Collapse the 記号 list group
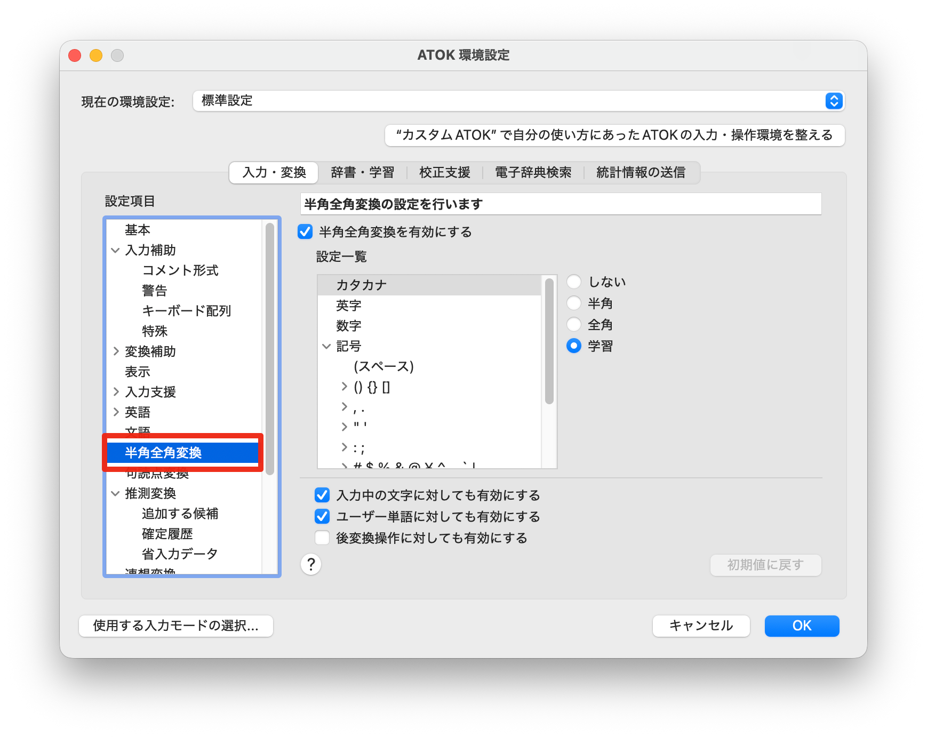The image size is (927, 737). coord(326,346)
